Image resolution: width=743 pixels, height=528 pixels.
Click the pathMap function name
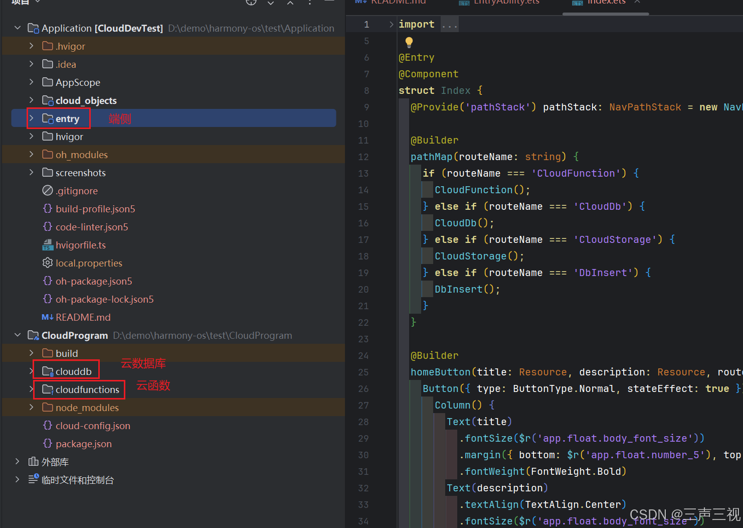point(432,157)
